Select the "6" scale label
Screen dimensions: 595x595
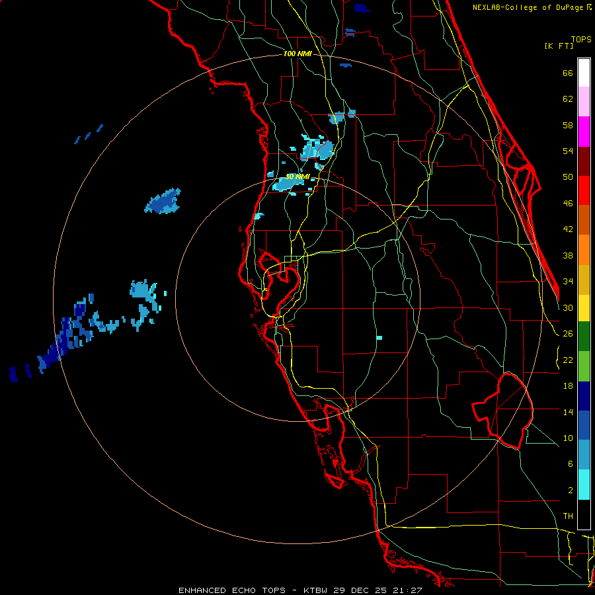(x=571, y=464)
